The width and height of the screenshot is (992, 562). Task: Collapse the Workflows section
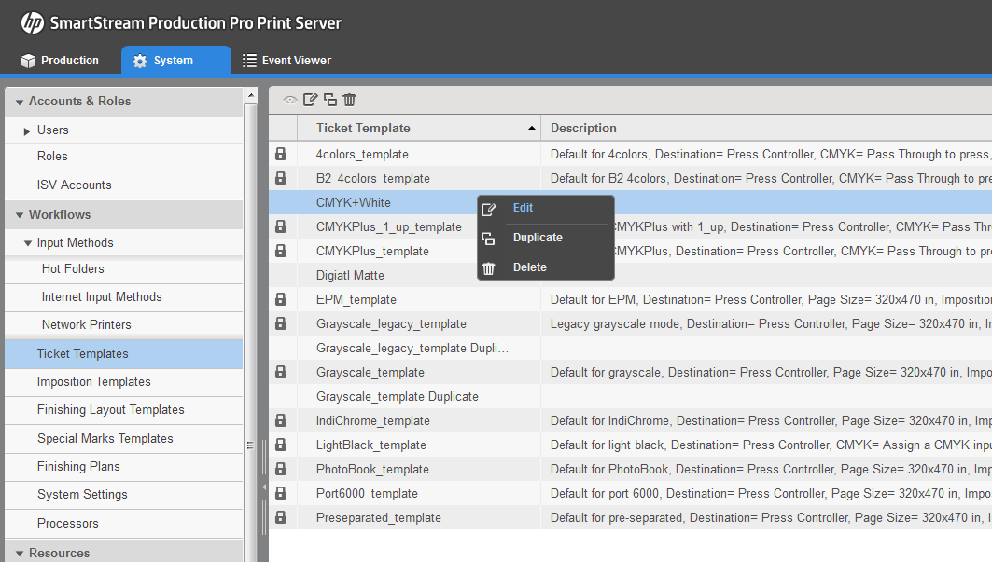pos(20,214)
